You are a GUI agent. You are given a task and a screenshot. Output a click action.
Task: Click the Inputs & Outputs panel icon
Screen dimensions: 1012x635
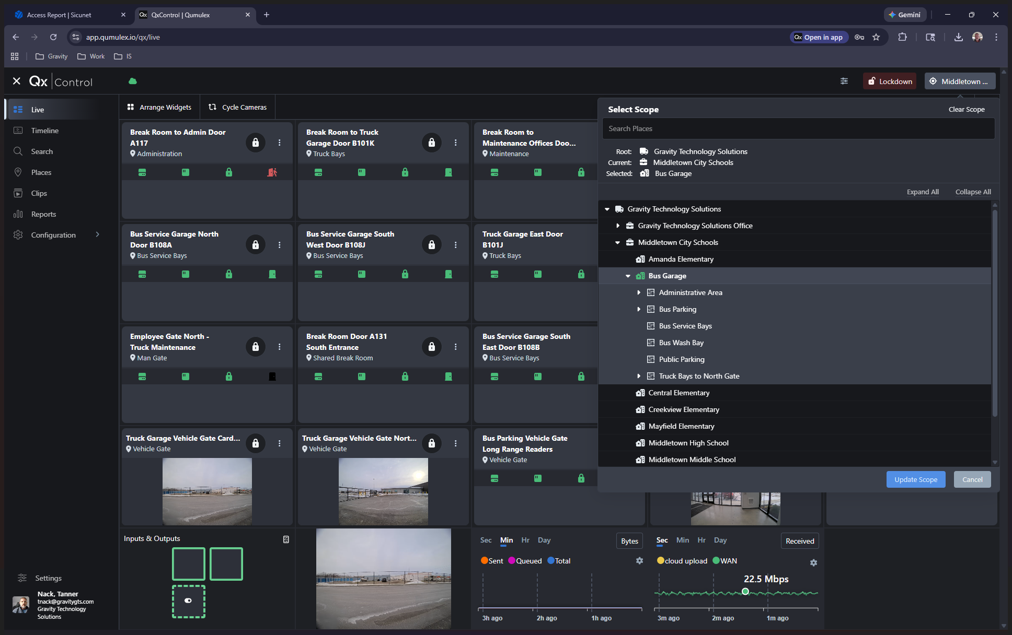coord(286,539)
